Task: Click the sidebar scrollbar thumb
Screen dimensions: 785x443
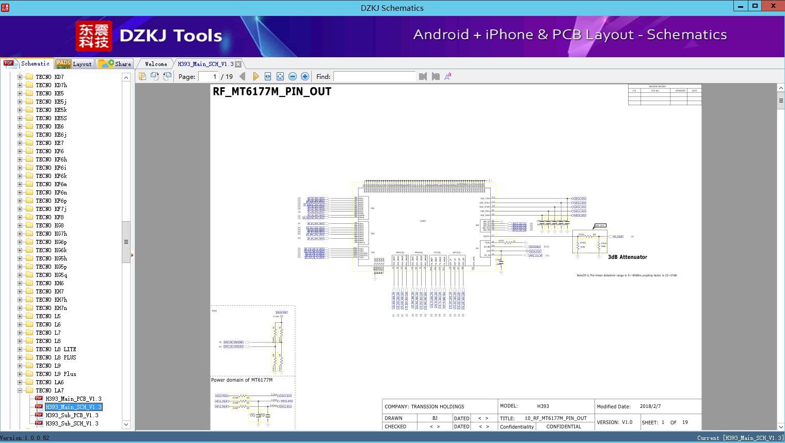Action: 126,242
